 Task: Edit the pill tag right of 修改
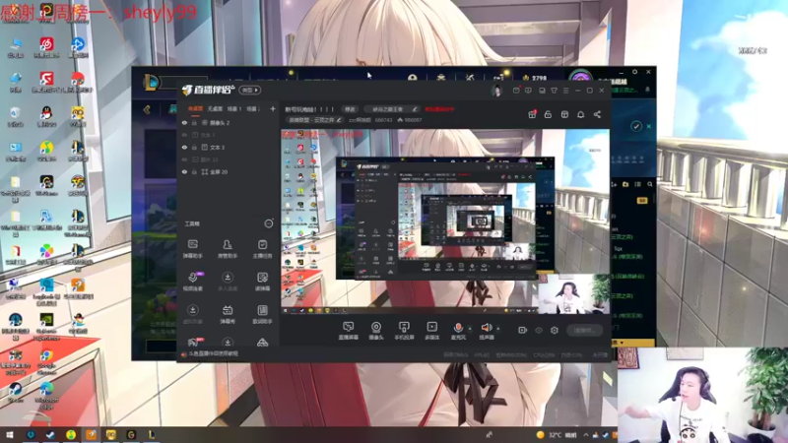tap(394, 109)
